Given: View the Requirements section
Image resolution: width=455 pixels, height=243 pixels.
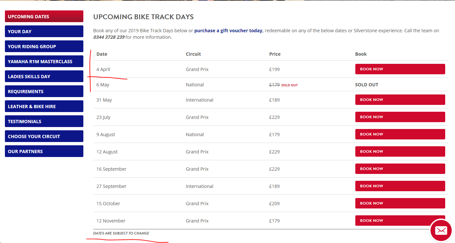Looking at the screenshot, I should click(x=44, y=92).
